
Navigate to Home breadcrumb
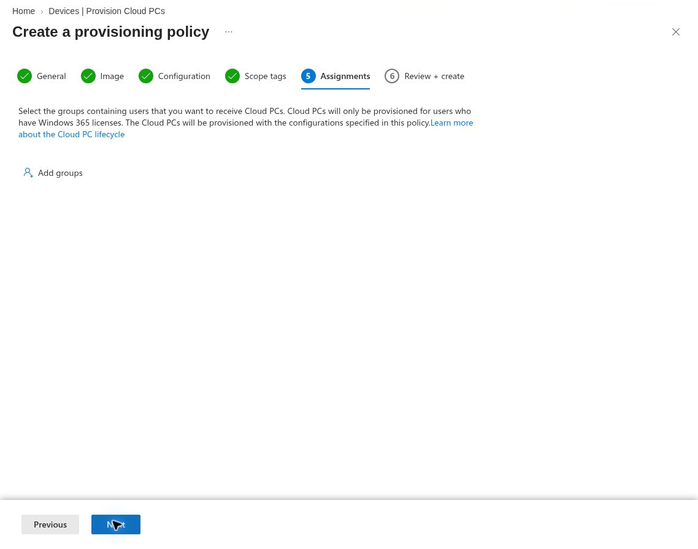tap(23, 11)
